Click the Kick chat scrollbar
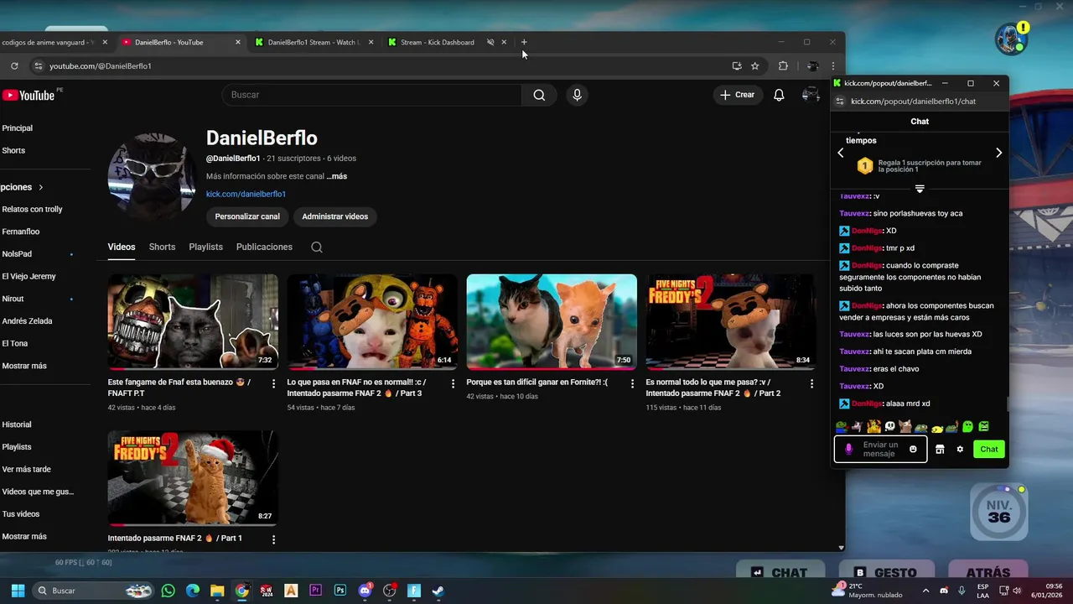1073x604 pixels. point(1007,404)
